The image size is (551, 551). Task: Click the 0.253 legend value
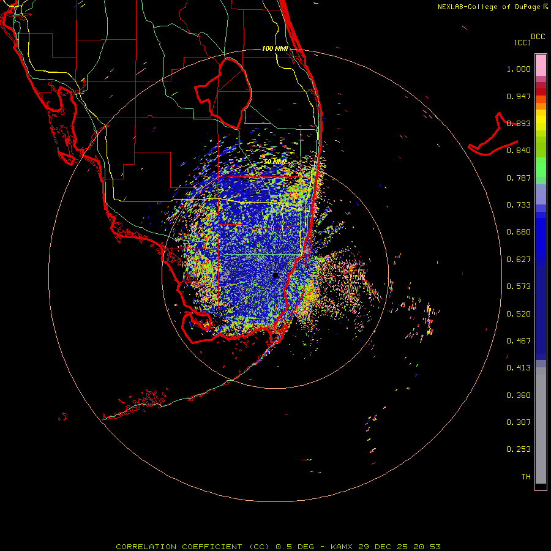[x=519, y=449]
